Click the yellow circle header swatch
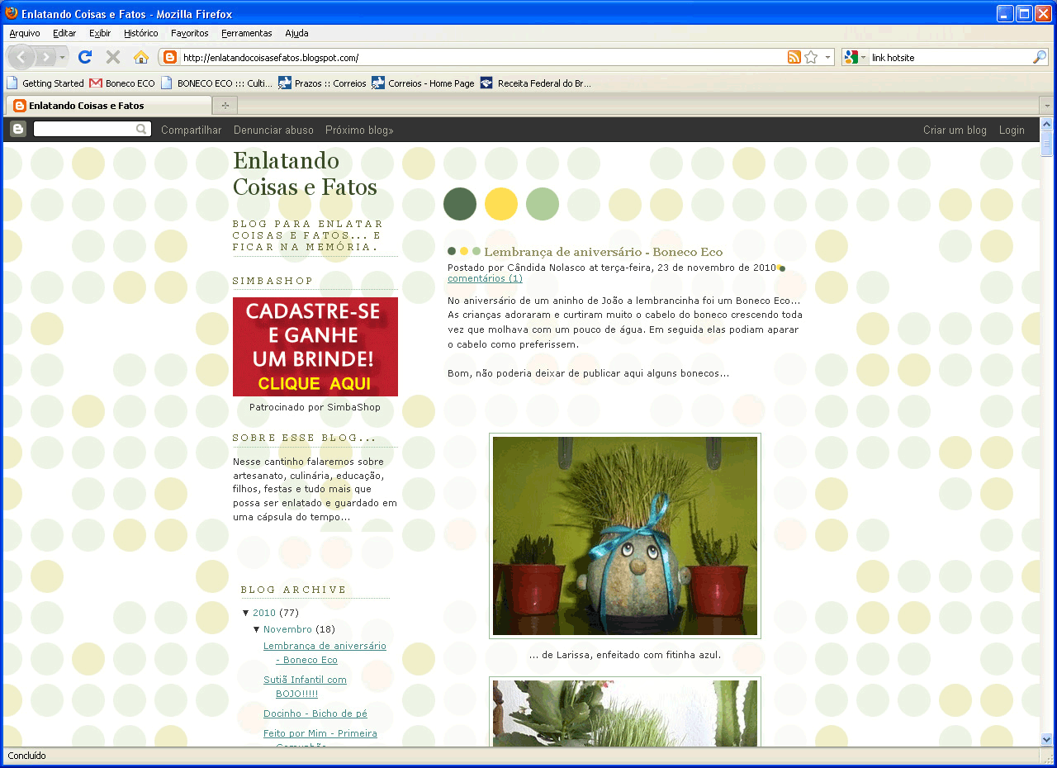Screen dimensions: 1057x768 click(501, 204)
